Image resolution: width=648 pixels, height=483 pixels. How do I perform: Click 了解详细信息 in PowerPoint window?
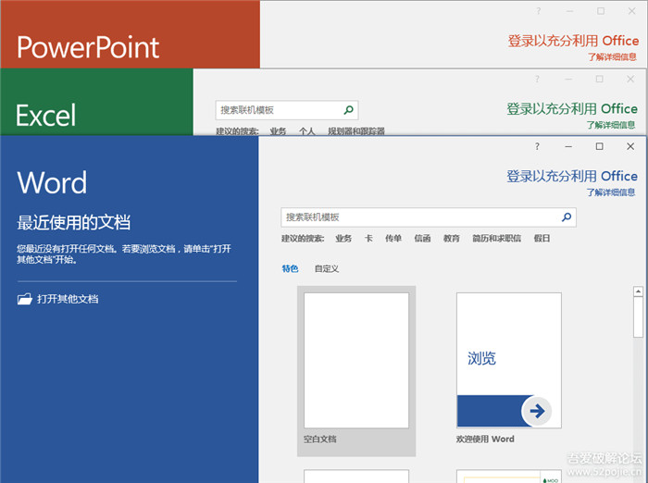612,57
